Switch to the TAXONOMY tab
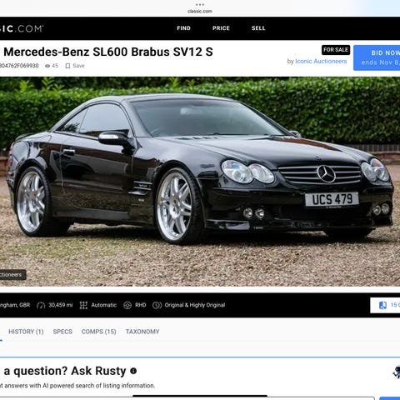The width and height of the screenshot is (400, 400). [x=142, y=332]
